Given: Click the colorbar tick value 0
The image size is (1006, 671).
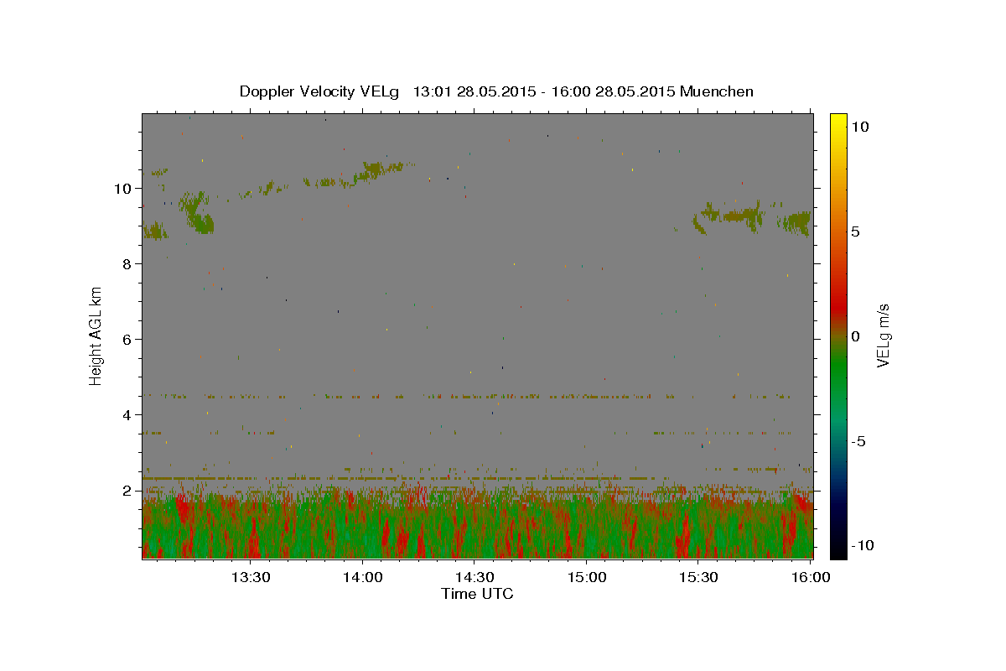Looking at the screenshot, I should click(855, 336).
